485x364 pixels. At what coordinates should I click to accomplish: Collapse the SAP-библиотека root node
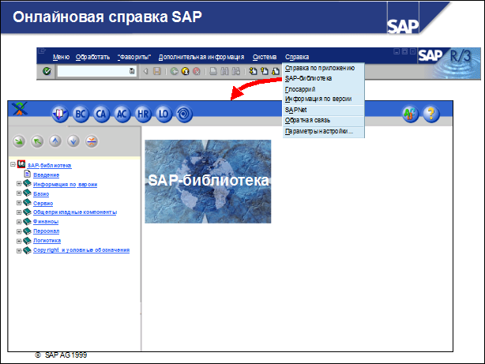pos(13,165)
